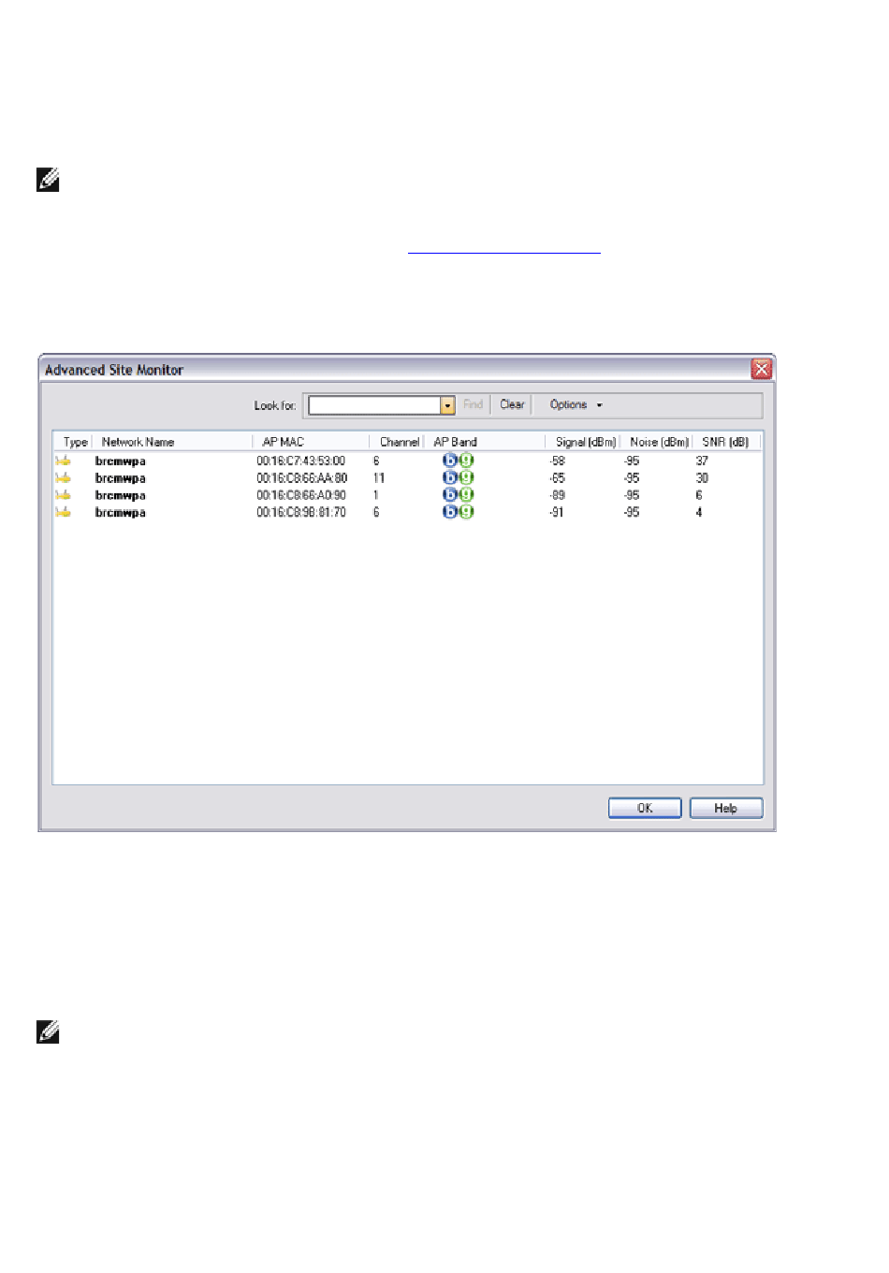The height and width of the screenshot is (1273, 889).
Task: Click the 802.11g band icon in first row
Action: point(466,461)
